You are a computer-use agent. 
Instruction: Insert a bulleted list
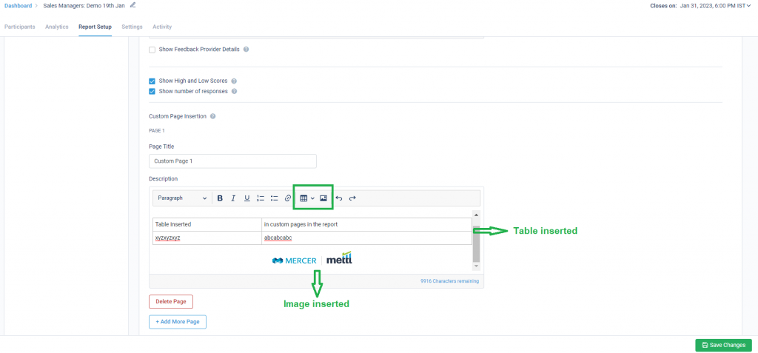(274, 198)
